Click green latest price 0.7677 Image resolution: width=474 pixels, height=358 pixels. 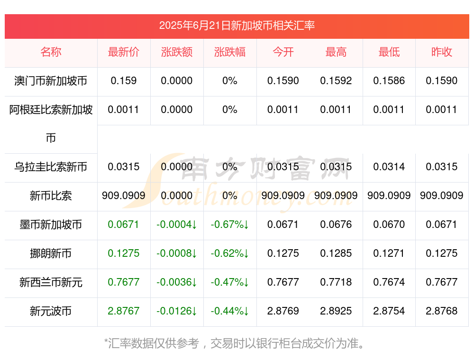pyautogui.click(x=124, y=282)
